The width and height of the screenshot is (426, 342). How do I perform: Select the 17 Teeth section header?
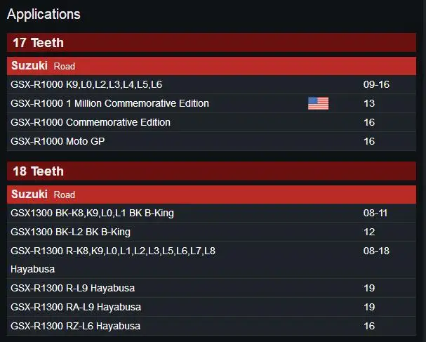click(211, 42)
